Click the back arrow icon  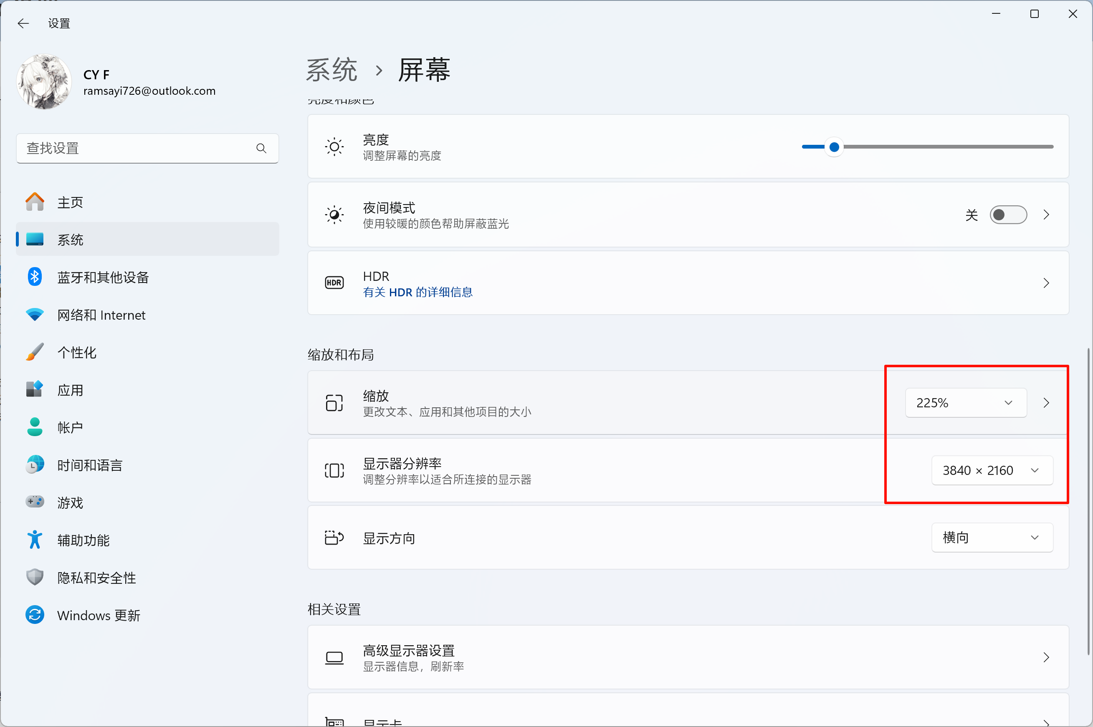(23, 23)
